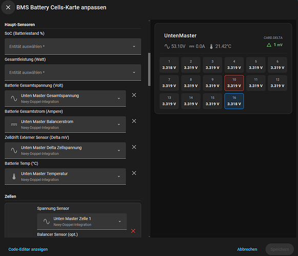This screenshot has width=298, height=256.
Task: Select cell 9 tile in preview
Action: pyautogui.click(x=212, y=83)
